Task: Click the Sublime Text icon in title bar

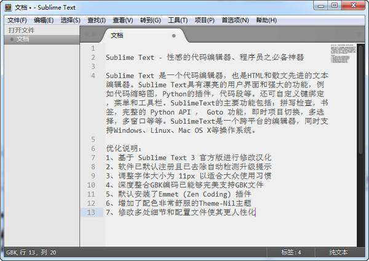Action: pyautogui.click(x=8, y=7)
